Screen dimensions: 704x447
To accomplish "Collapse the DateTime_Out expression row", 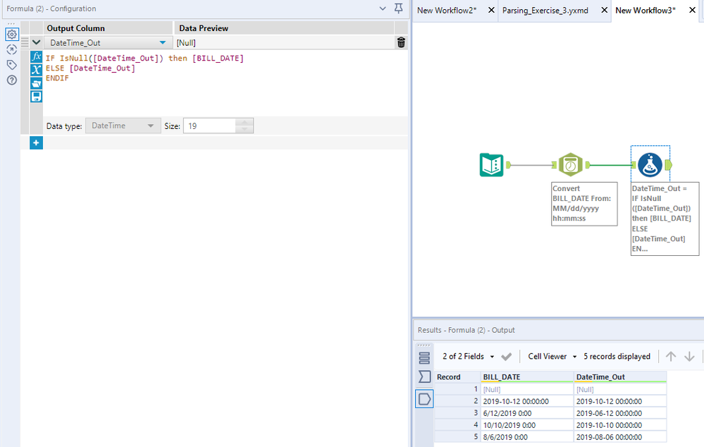I will click(37, 43).
